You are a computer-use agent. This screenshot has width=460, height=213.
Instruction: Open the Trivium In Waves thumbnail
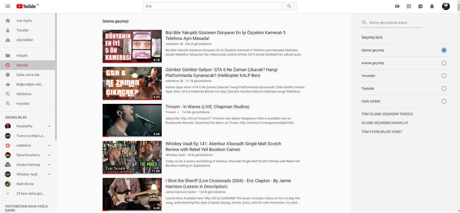point(132,120)
